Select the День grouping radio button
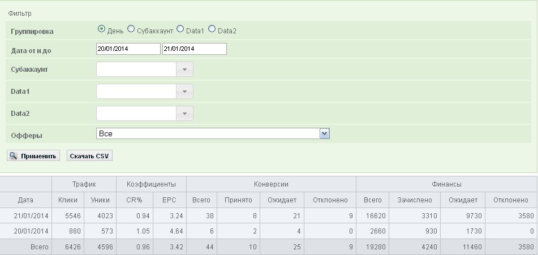 coord(102,29)
